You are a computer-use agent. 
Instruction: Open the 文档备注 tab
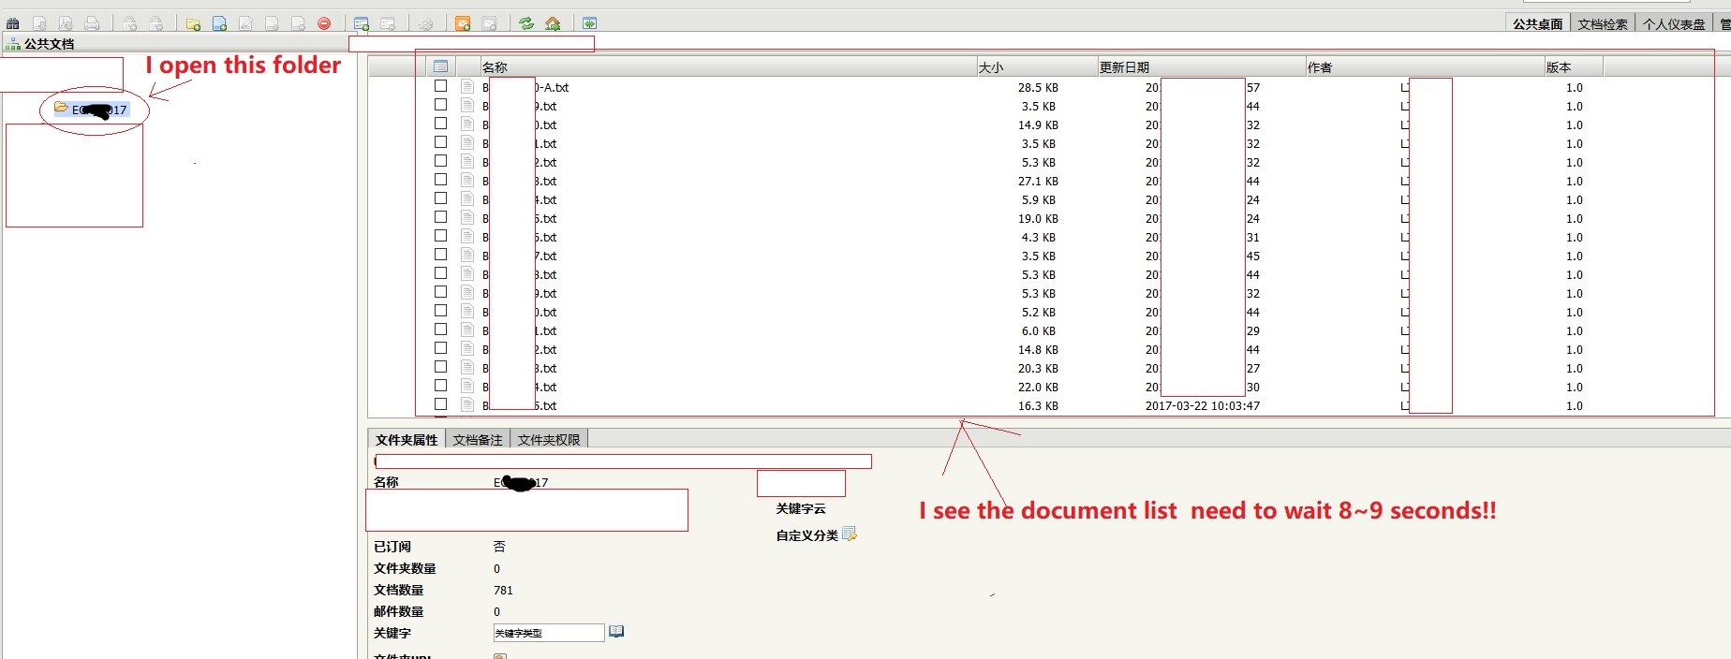[478, 440]
